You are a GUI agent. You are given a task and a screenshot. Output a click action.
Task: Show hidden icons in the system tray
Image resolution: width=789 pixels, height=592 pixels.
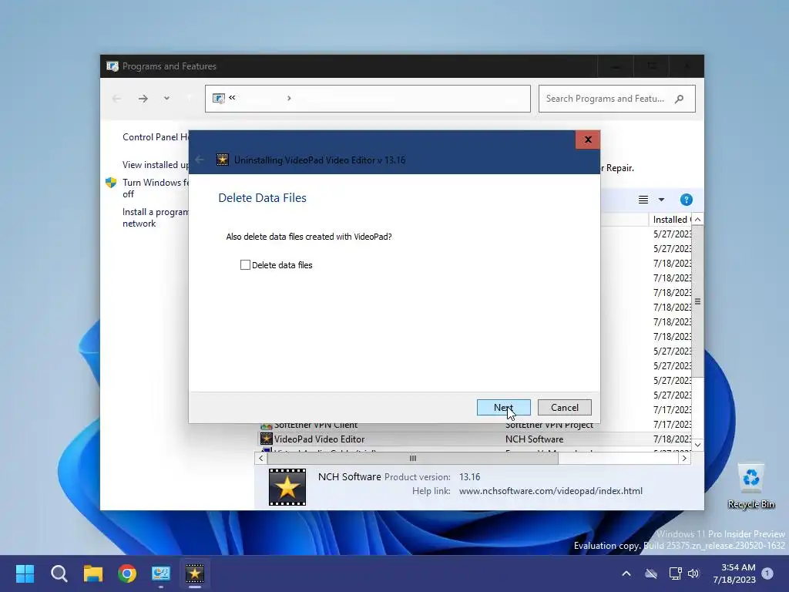point(626,573)
